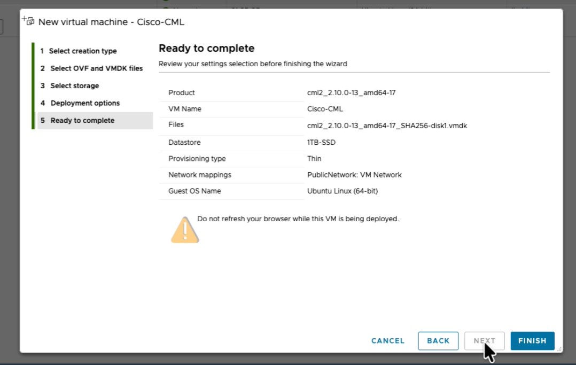Screen dimensions: 576x365
Task: Click the Provisioning type value Thin
Action: tap(314, 158)
